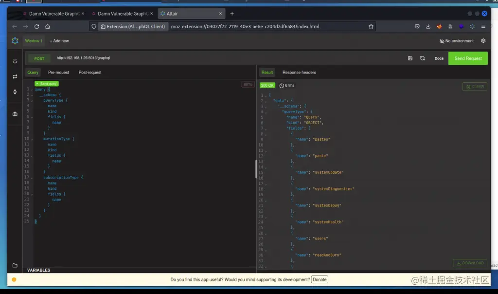The image size is (498, 294).
Task: Collapse the queryType block fold arrow
Action: (32, 100)
